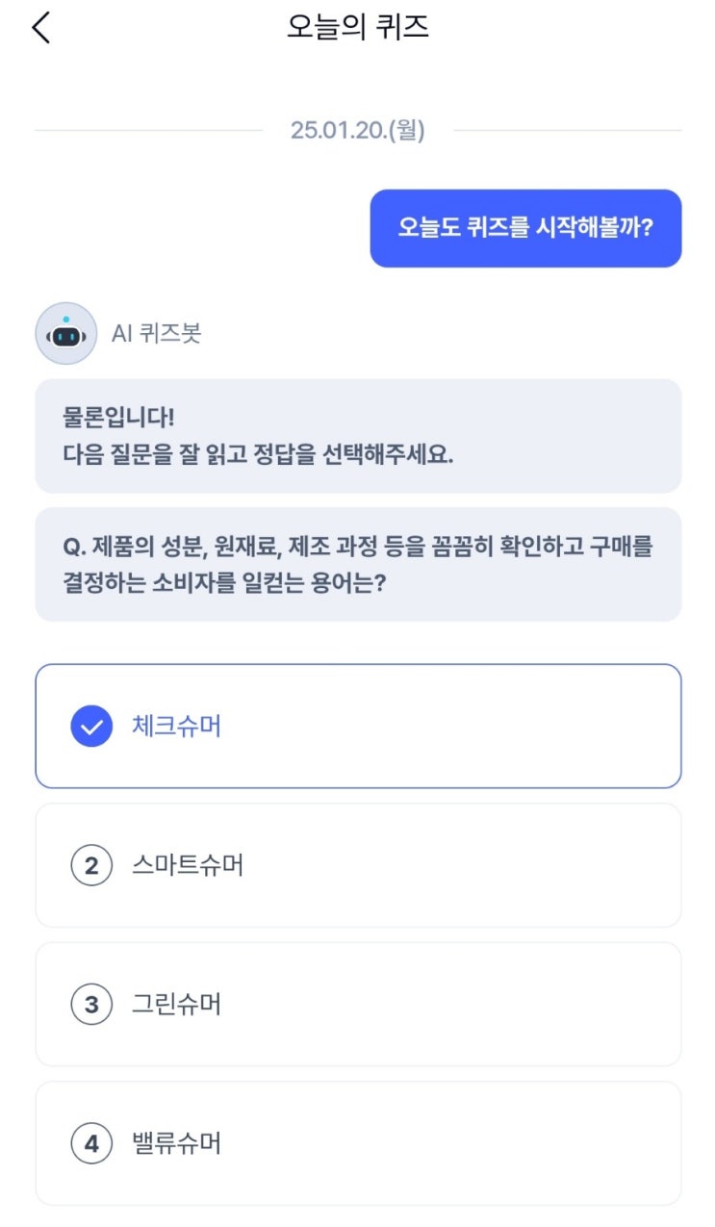The image size is (715, 1227).
Task: Tap the 25.01.20.(월) date separator
Action: click(358, 130)
